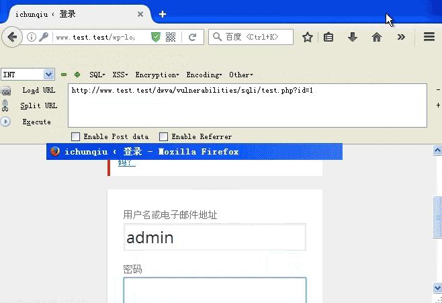Go to the home page icon
This screenshot has height=303, width=442.
(x=377, y=37)
